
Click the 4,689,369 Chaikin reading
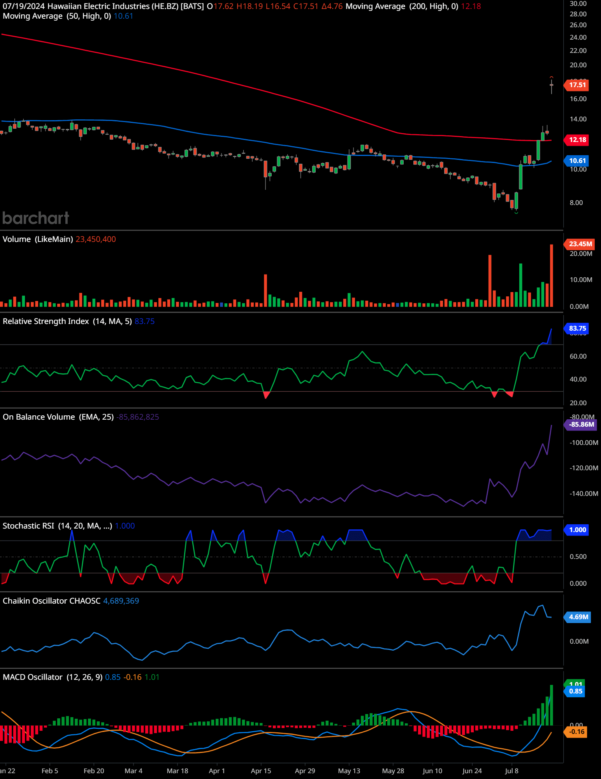pos(121,601)
